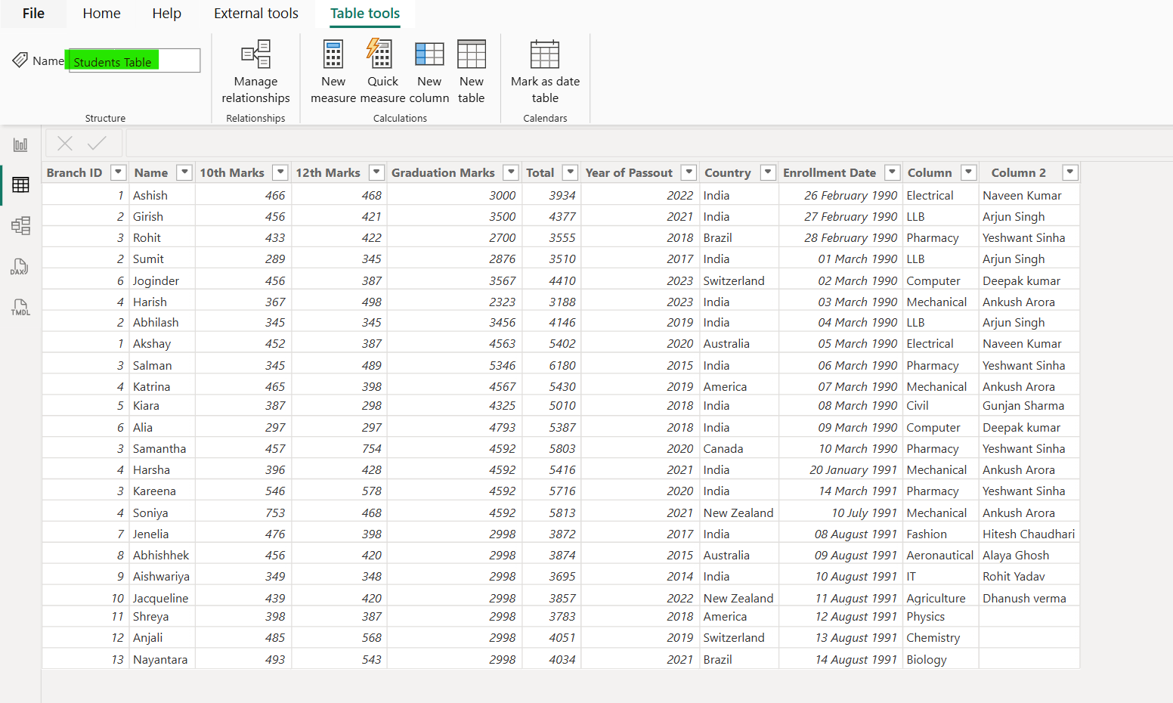Open the File menu

click(x=32, y=13)
